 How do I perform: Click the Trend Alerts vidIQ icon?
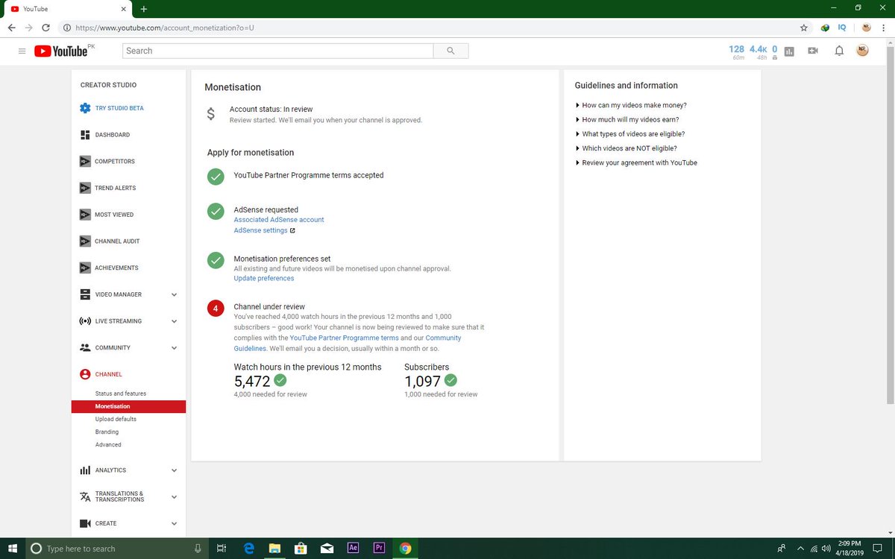85,188
